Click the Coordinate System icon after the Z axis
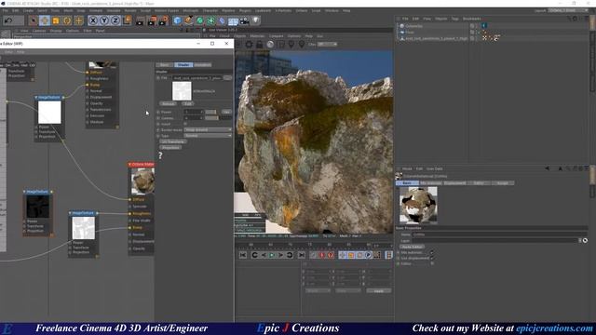Image resolution: width=596 pixels, height=335 pixels. tap(128, 20)
